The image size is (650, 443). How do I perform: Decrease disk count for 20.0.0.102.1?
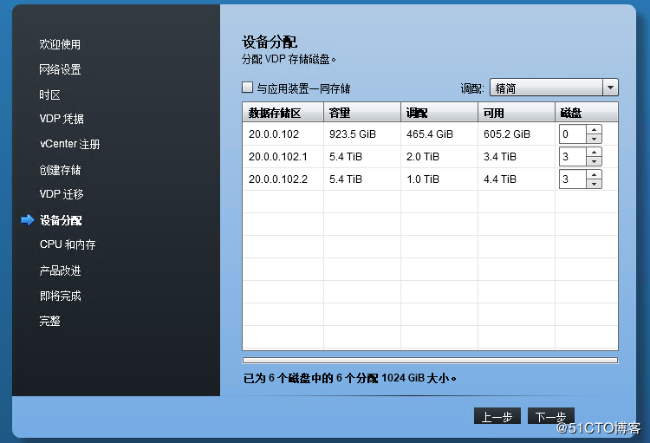coord(594,161)
